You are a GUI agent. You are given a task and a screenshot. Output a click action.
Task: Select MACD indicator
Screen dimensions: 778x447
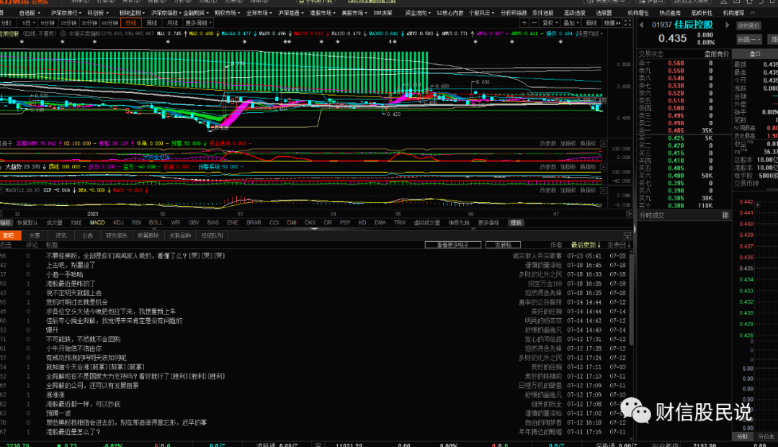[x=97, y=222]
